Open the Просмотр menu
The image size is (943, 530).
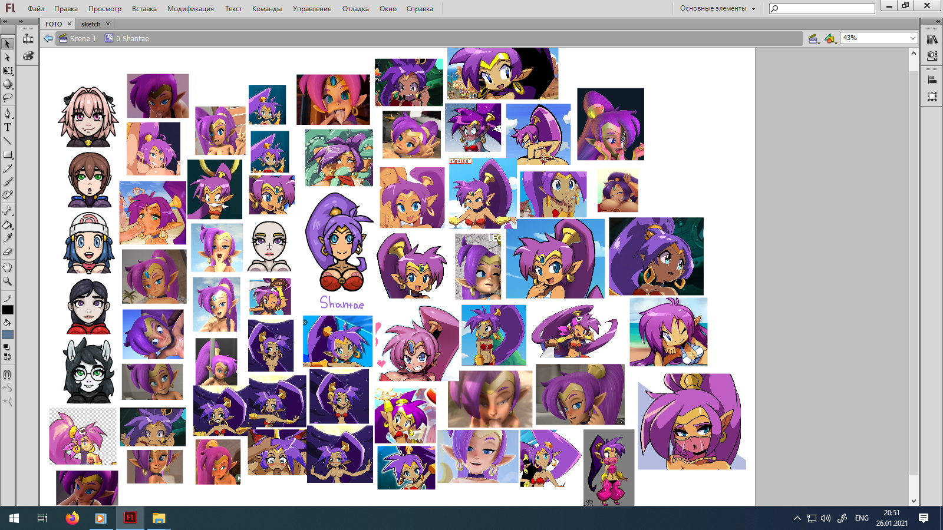click(105, 9)
